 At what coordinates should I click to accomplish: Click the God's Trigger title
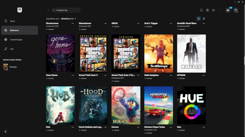(x=151, y=23)
